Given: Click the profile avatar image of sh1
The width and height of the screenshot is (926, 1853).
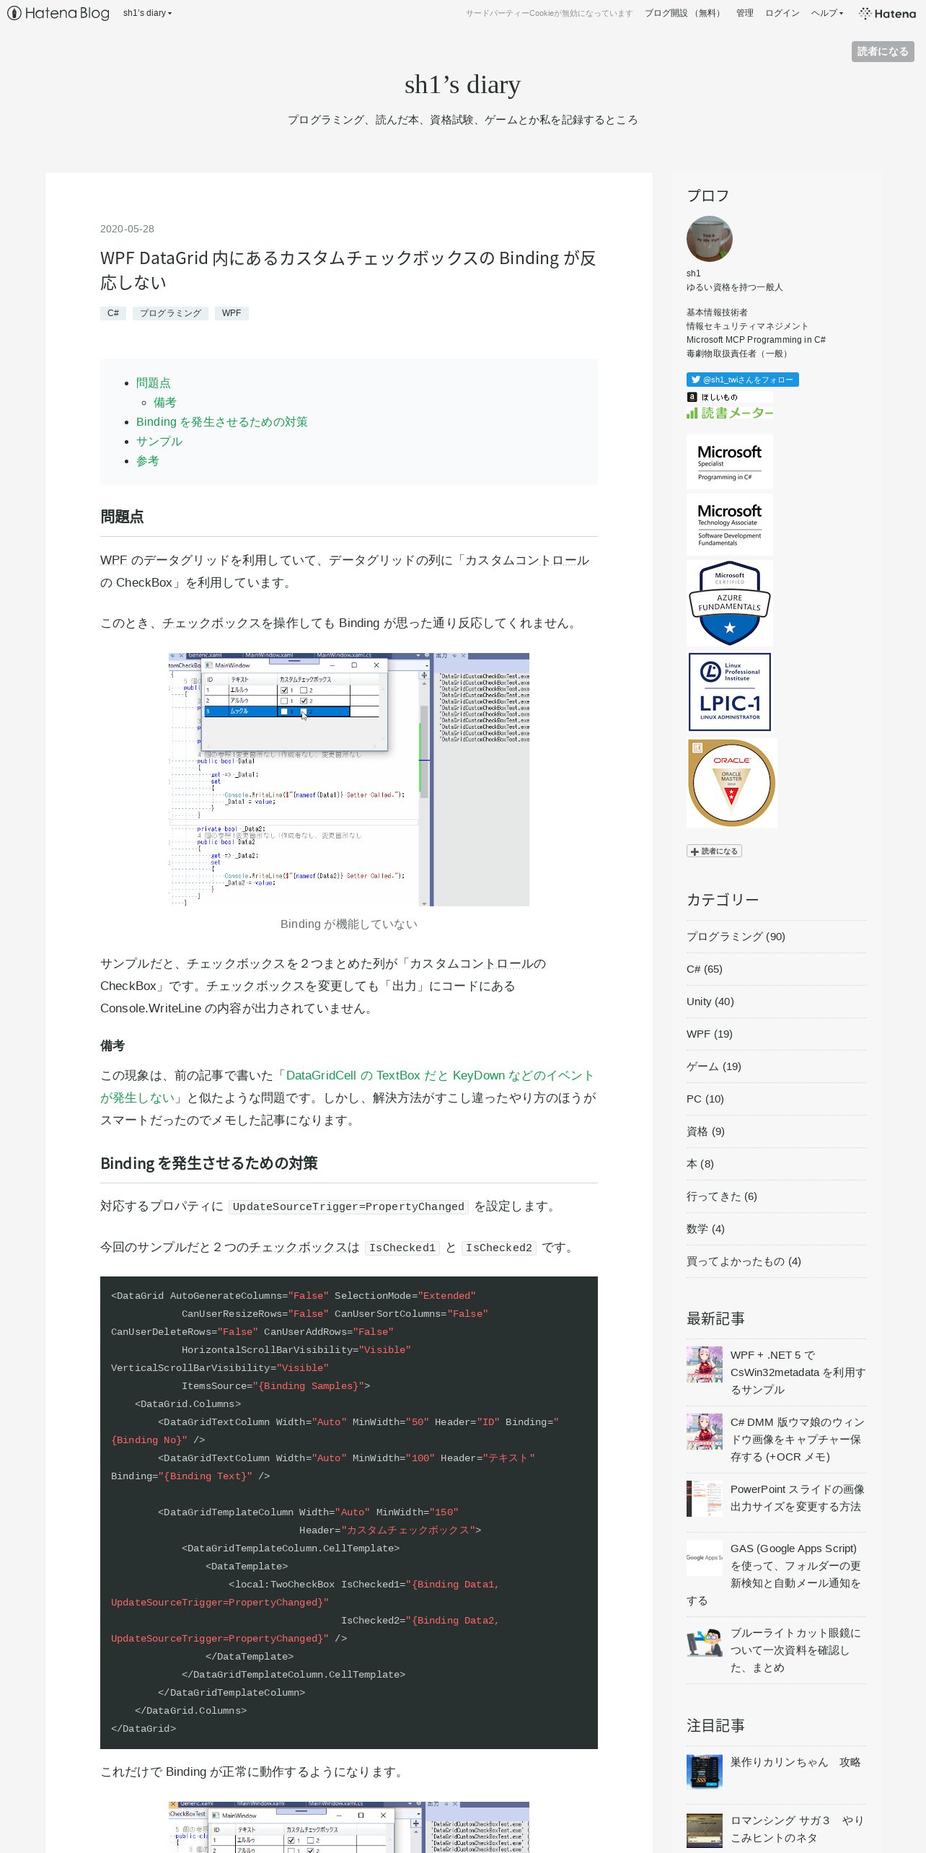Looking at the screenshot, I should pos(710,239).
